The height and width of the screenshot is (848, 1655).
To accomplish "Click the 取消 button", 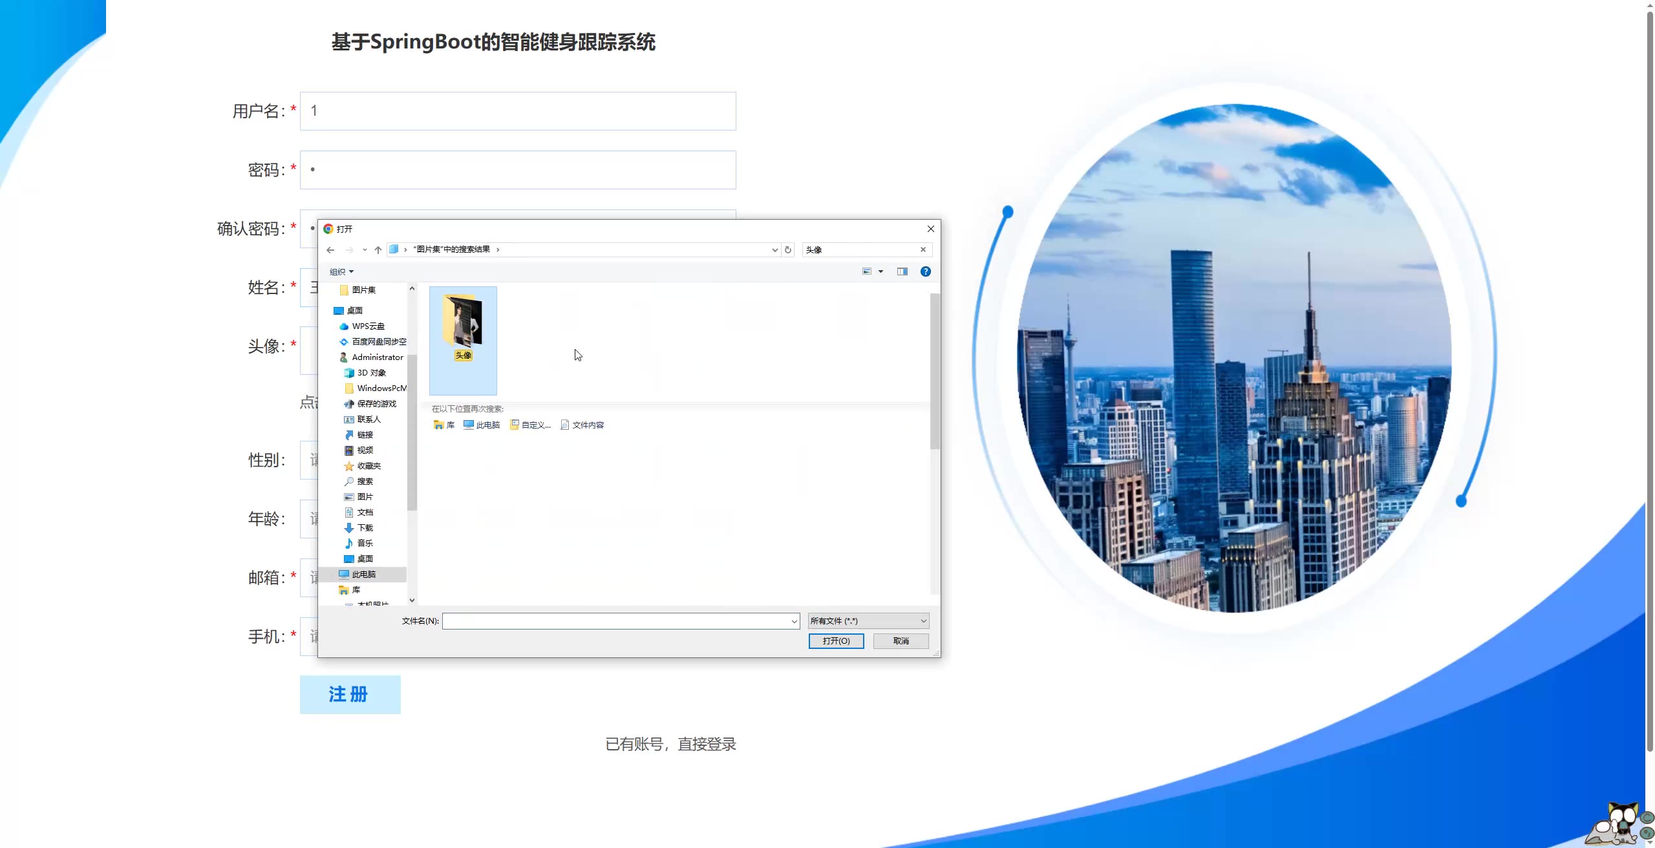I will click(901, 641).
